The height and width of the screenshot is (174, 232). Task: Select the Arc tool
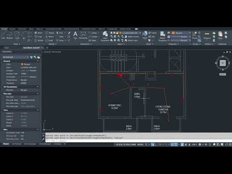click(x=24, y=35)
